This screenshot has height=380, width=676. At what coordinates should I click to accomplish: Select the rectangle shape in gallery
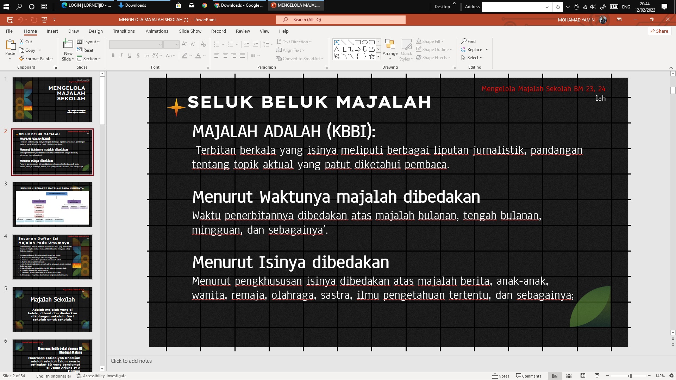coord(358,42)
